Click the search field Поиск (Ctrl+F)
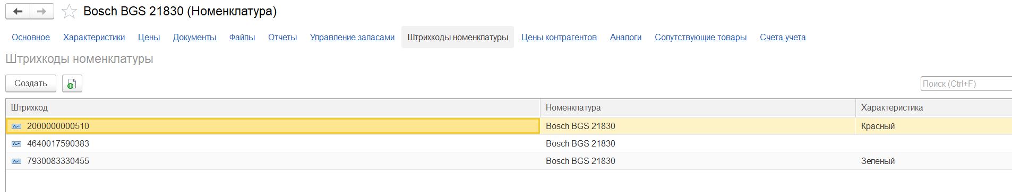Image resolution: width=1012 pixels, height=192 pixels. (x=966, y=84)
